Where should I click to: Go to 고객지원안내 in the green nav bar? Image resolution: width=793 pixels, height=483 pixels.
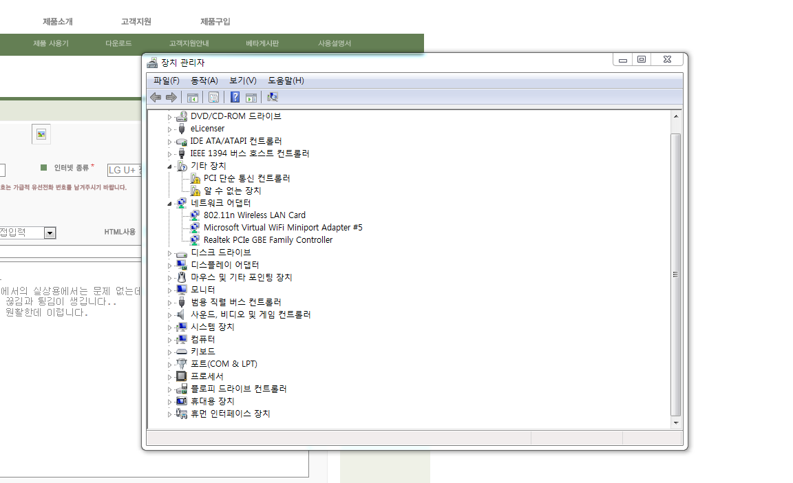tap(189, 43)
